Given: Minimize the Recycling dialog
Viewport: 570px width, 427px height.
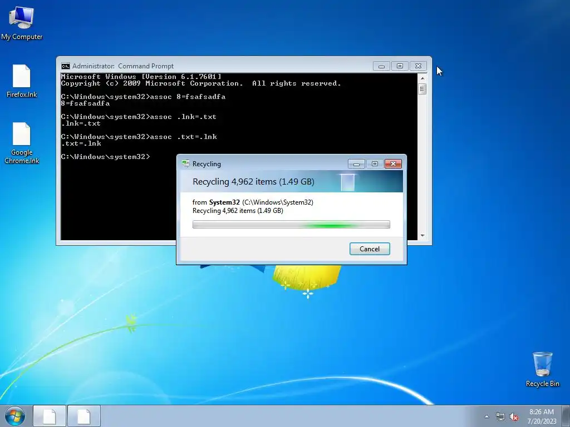Looking at the screenshot, I should coord(356,164).
